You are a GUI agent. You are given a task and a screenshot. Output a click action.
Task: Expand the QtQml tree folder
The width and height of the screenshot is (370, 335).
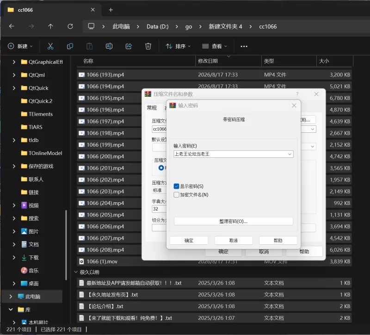[x=14, y=75]
